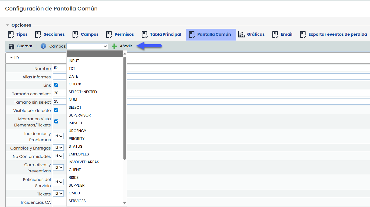Disable Mostrar en Vista Elementos/Tickets checkbox

pos(56,121)
